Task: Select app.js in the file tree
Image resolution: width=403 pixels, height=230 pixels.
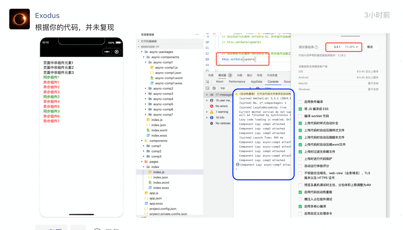Action: coord(154,193)
